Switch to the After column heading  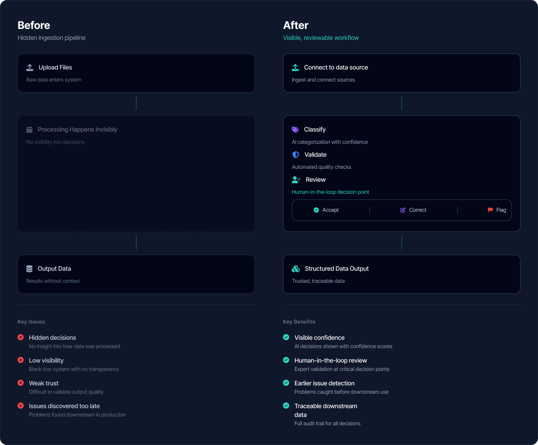coord(296,25)
